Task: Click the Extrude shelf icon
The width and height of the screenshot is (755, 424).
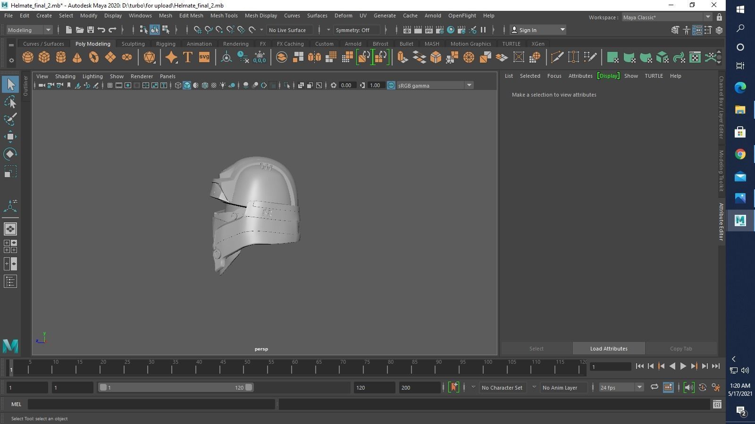Action: pyautogui.click(x=402, y=57)
